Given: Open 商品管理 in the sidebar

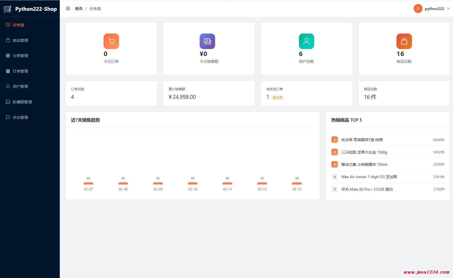Looking at the screenshot, I should [x=20, y=40].
